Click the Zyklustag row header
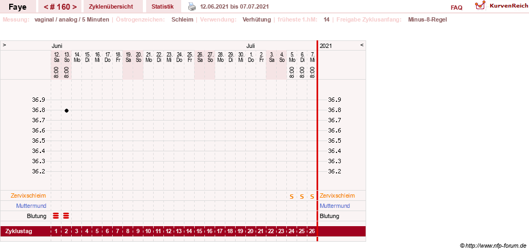The height and width of the screenshot is (252, 529). coord(19,232)
